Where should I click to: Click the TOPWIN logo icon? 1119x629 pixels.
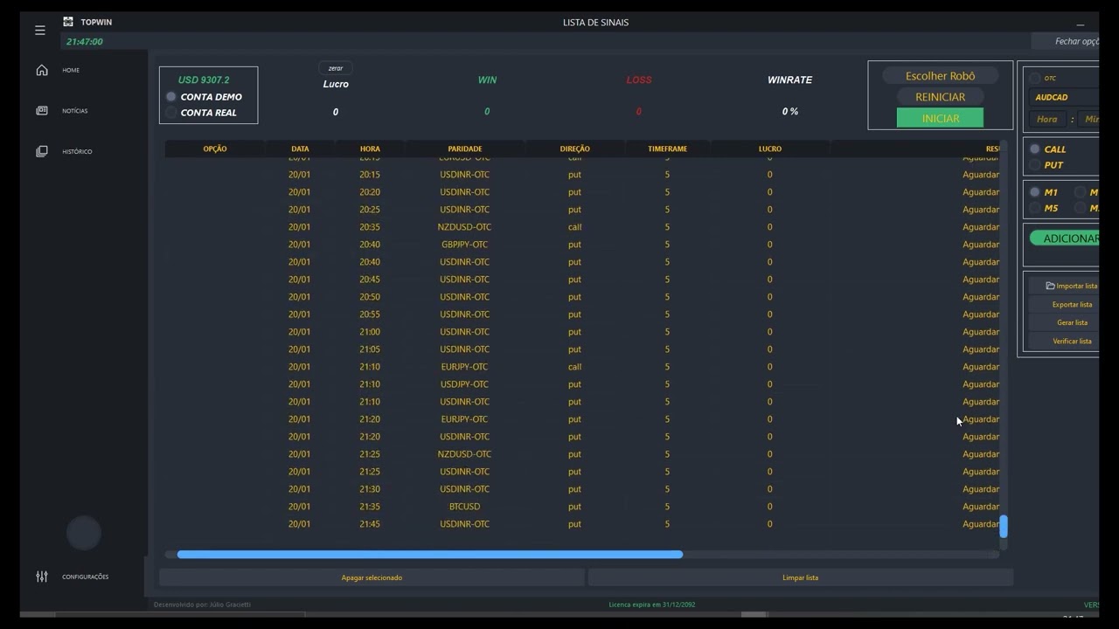68,22
